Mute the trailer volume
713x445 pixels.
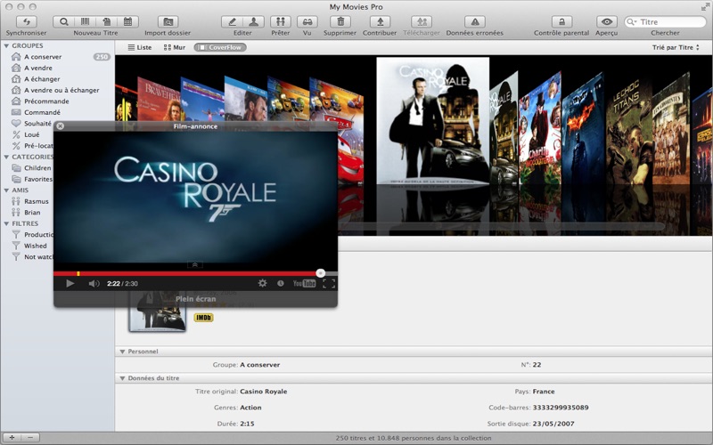(x=94, y=284)
